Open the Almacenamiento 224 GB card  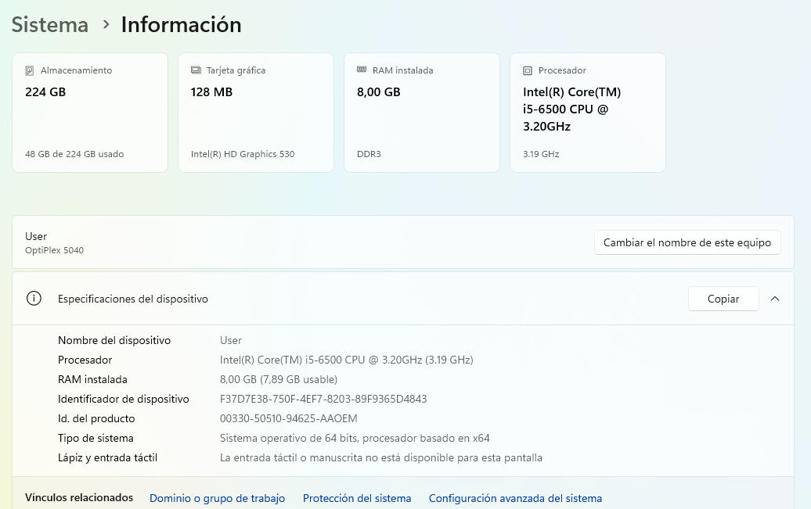90,113
